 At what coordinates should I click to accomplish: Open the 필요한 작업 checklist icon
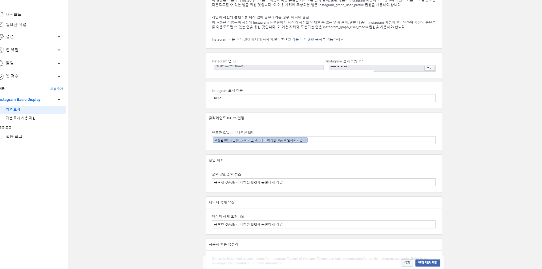click(x=2, y=25)
